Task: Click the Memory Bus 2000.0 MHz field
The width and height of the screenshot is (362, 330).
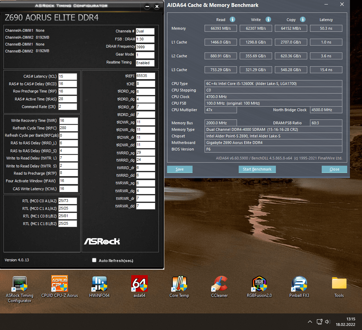Action: click(220, 123)
